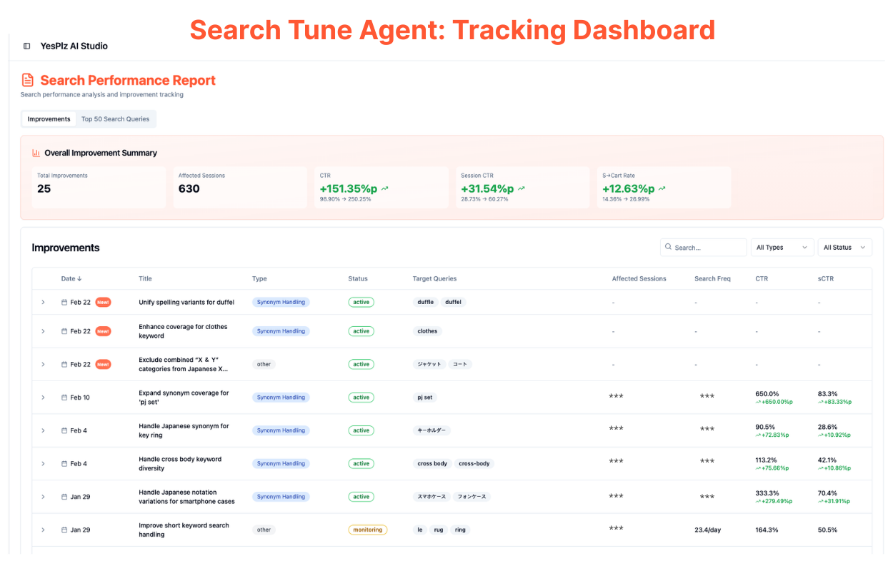The height and width of the screenshot is (576, 893).
Task: Click the monitoring status badge
Action: pos(367,530)
